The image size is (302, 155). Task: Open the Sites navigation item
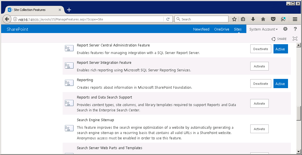[x=238, y=29]
